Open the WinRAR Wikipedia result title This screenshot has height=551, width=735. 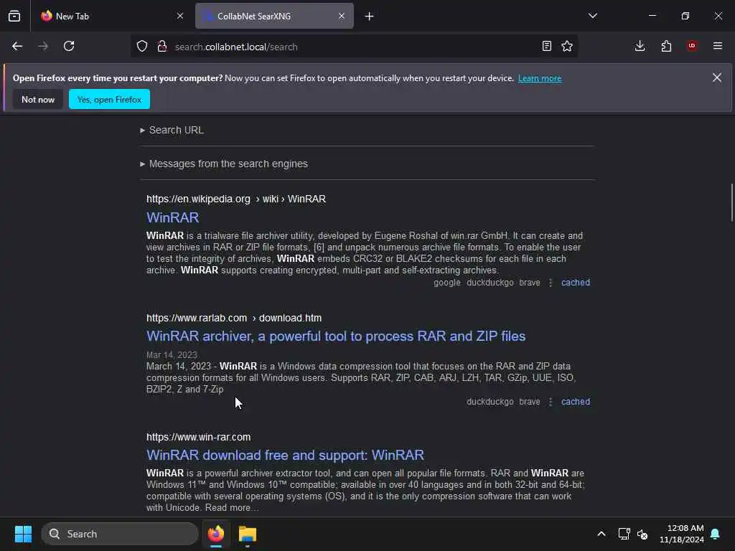[x=172, y=218]
